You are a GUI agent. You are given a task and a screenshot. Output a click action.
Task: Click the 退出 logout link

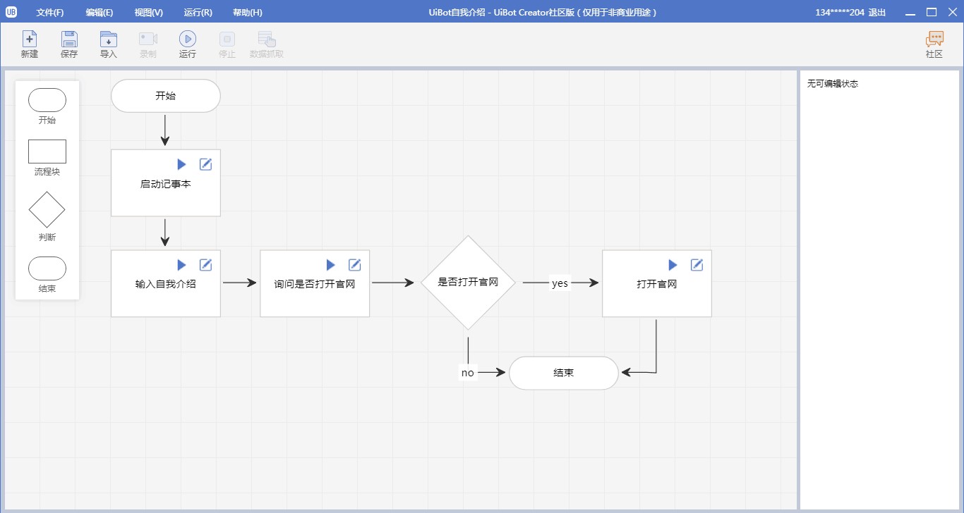(x=877, y=13)
